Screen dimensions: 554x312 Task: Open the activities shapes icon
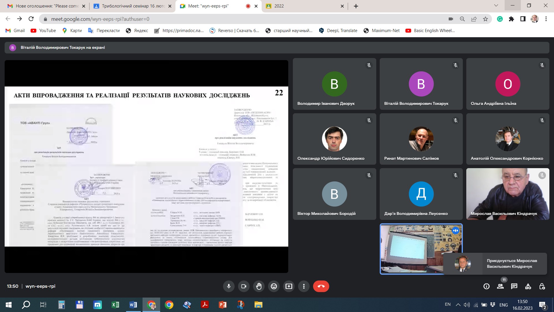click(528, 286)
